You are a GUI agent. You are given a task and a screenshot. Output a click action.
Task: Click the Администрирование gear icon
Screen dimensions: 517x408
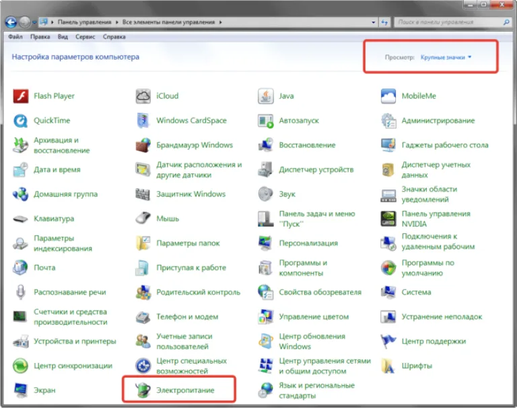(x=388, y=120)
